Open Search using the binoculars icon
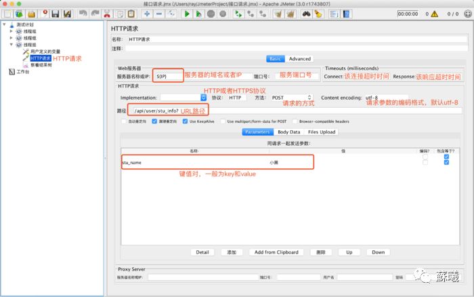 (306, 14)
